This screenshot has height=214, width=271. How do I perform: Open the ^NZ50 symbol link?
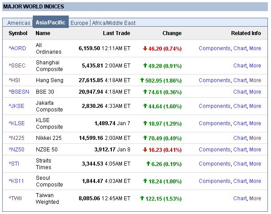(16, 150)
